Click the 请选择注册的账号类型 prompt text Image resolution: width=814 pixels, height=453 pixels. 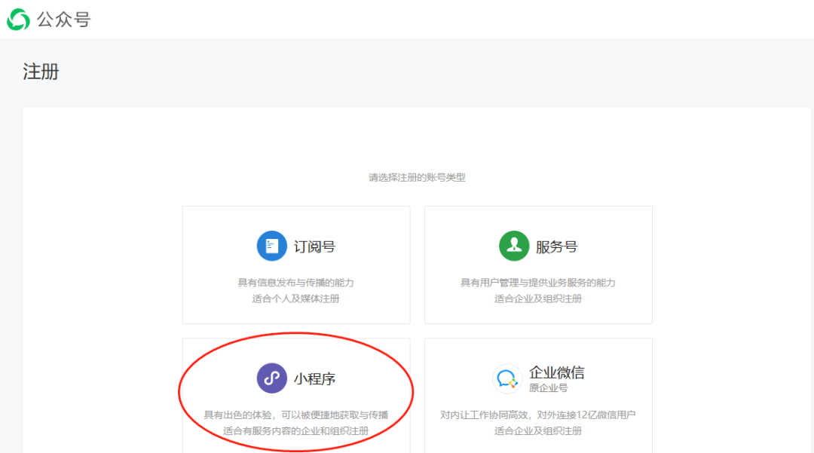click(x=417, y=177)
